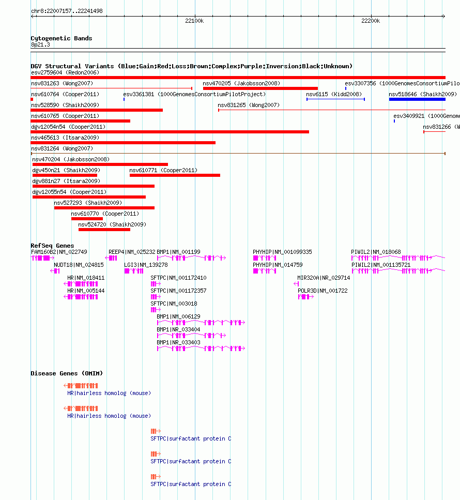Click the nsv6115 (Kidd2008) blue gain bar
Image resolution: width=460 pixels, height=500 pixels.
coord(335,99)
